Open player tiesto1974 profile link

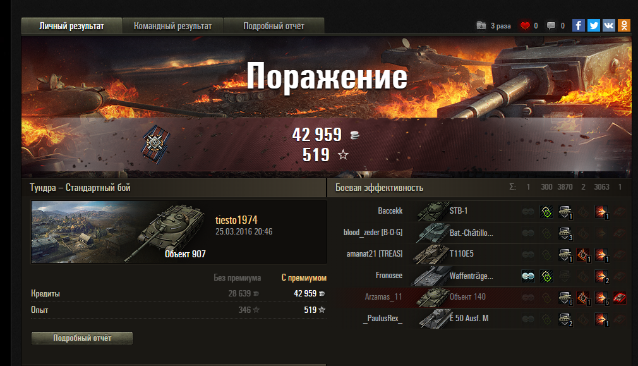tap(236, 220)
